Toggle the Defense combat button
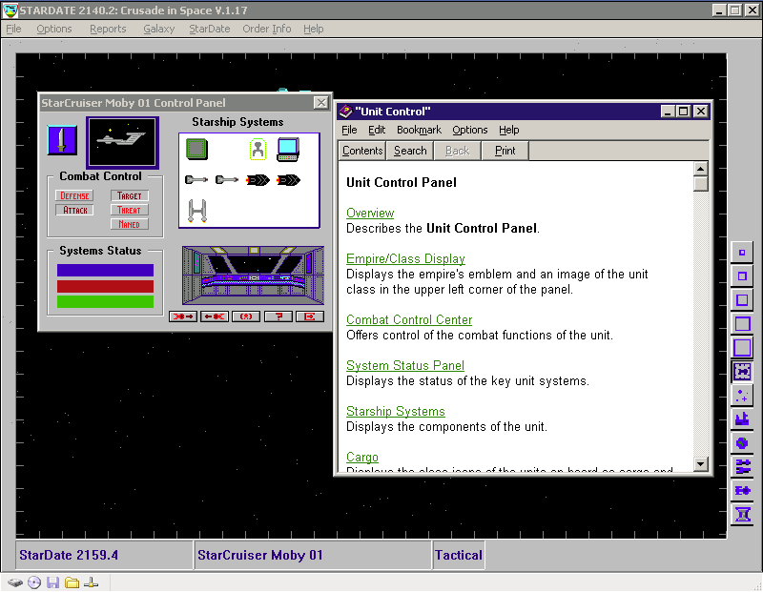763x592 pixels. click(74, 195)
